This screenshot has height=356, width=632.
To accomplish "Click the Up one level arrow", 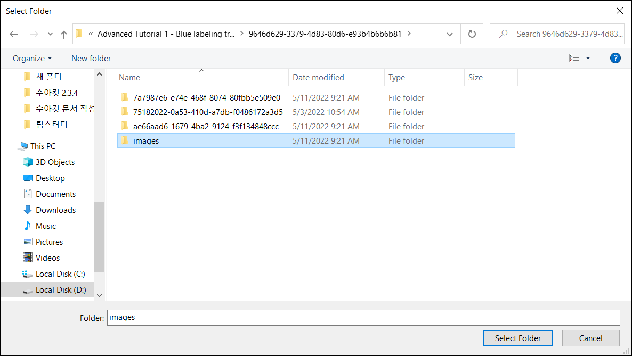I will [64, 34].
